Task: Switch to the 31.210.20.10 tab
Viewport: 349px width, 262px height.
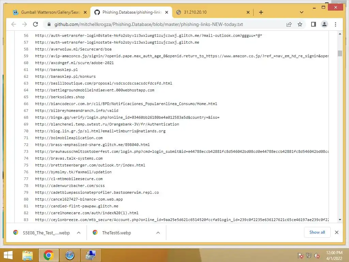Action: pyautogui.click(x=213, y=12)
